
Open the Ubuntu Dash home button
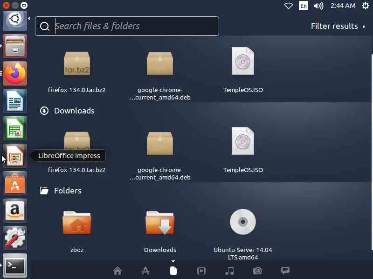coord(15,20)
